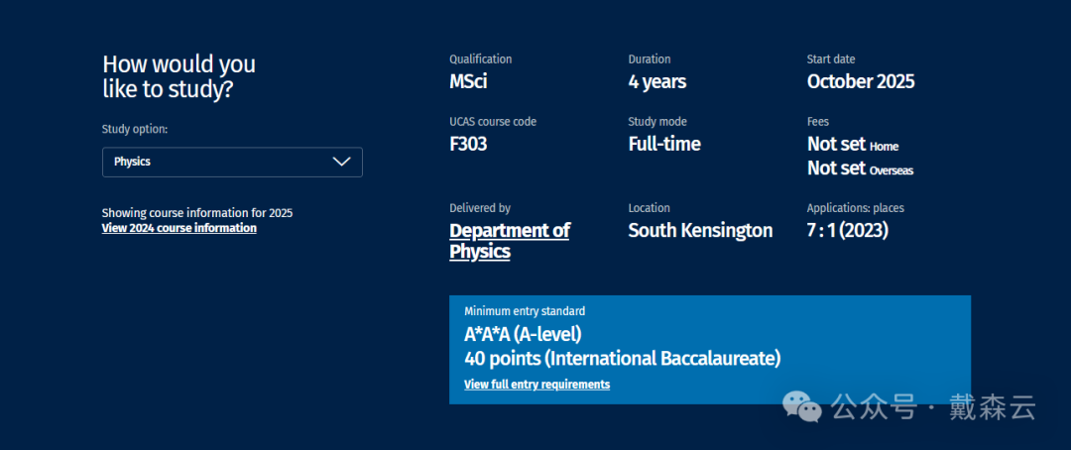The height and width of the screenshot is (450, 1071).
Task: Click the chevron arrow in Physics dropdown
Action: click(342, 162)
